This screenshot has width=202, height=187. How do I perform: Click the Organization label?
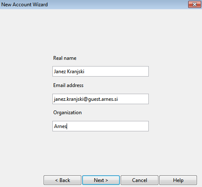click(67, 113)
